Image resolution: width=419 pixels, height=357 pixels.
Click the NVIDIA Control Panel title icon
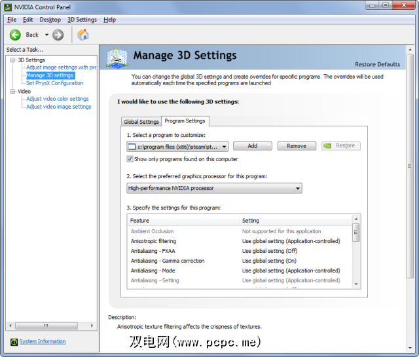[x=8, y=7]
